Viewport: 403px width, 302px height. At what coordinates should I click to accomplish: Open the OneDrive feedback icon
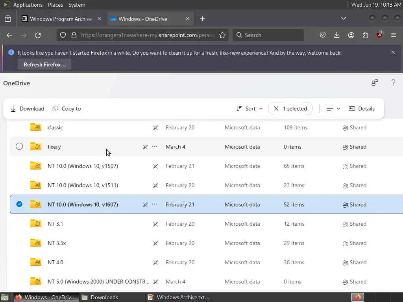[375, 83]
